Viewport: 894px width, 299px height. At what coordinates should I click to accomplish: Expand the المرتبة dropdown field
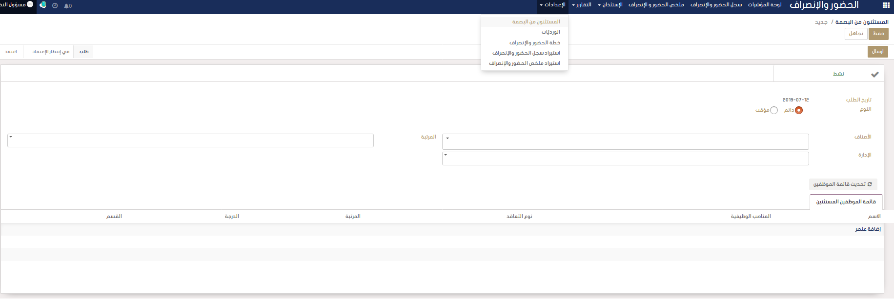[x=190, y=140]
